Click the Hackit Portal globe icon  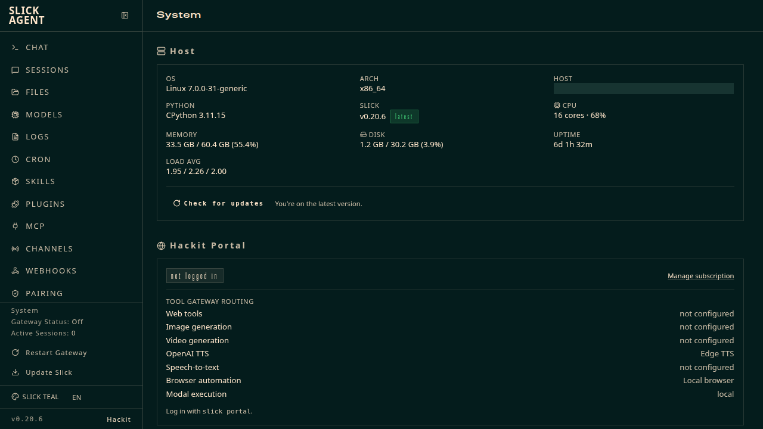click(161, 245)
